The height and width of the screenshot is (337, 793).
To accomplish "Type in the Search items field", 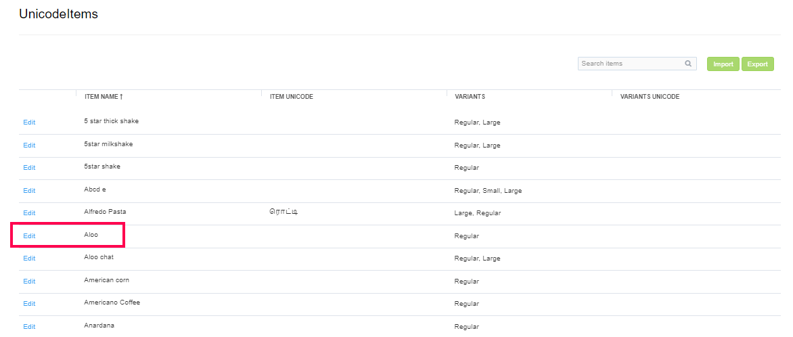I will (x=631, y=64).
